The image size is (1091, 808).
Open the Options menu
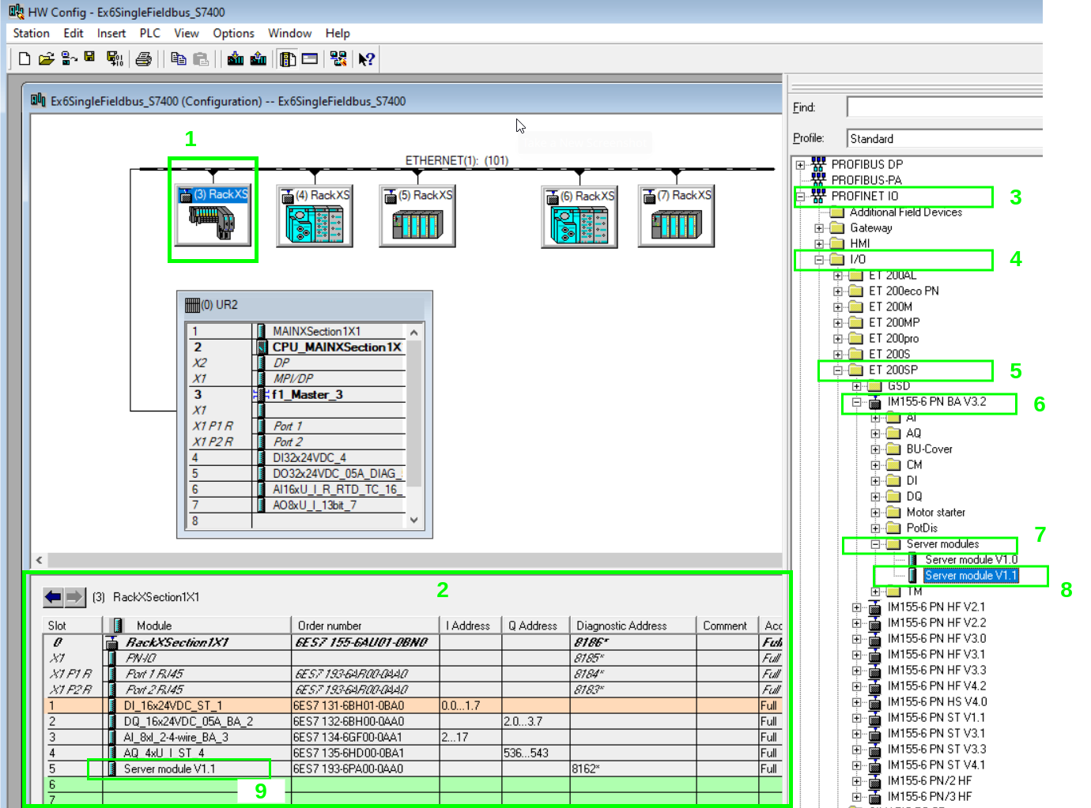tap(233, 33)
